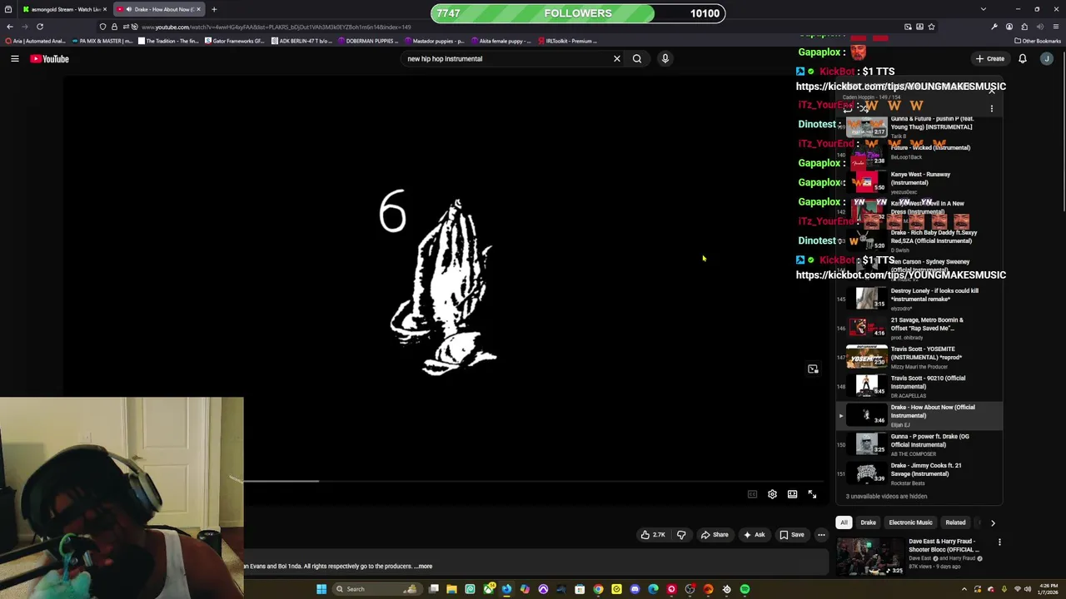
Task: Open the Create button
Action: point(990,59)
